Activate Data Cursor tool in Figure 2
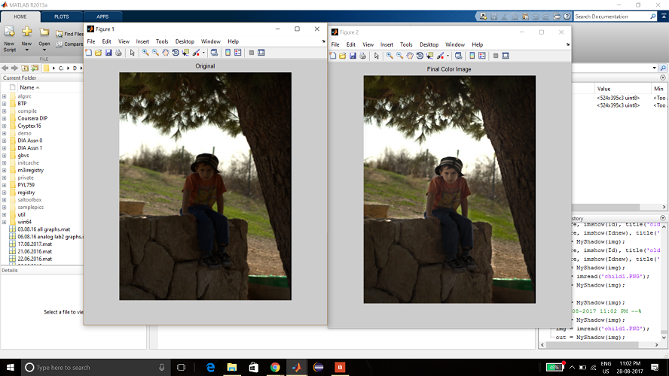 coord(429,56)
